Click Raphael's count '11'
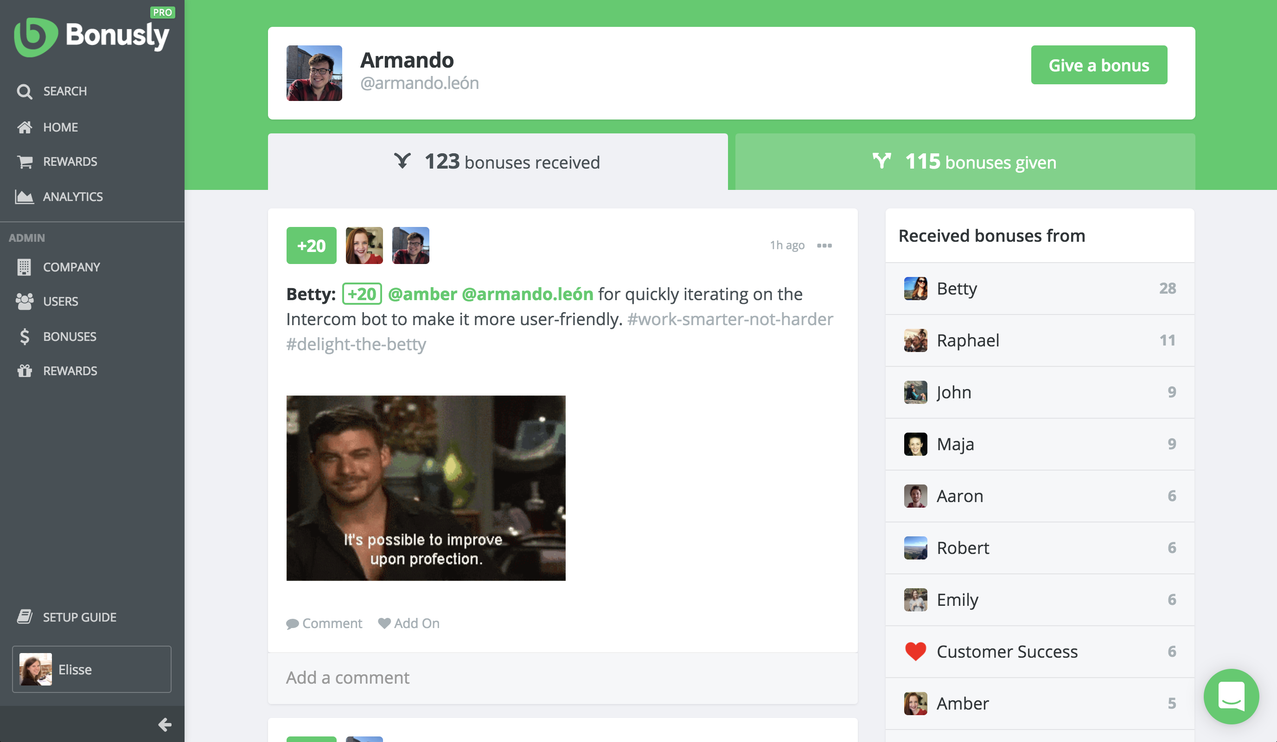 click(1167, 340)
